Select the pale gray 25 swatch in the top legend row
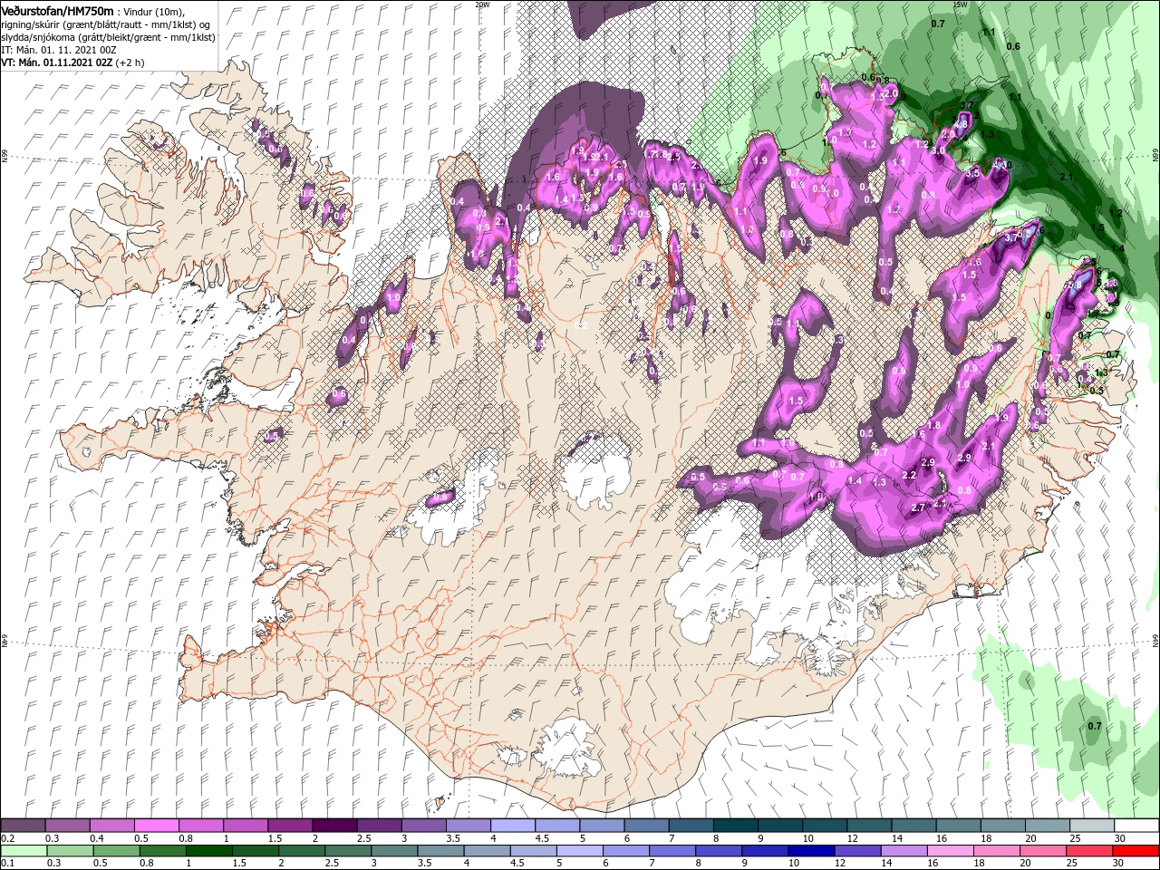Screen dimensions: 1160x870 (x=1092, y=825)
